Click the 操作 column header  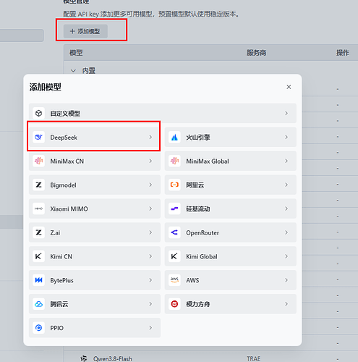(343, 53)
